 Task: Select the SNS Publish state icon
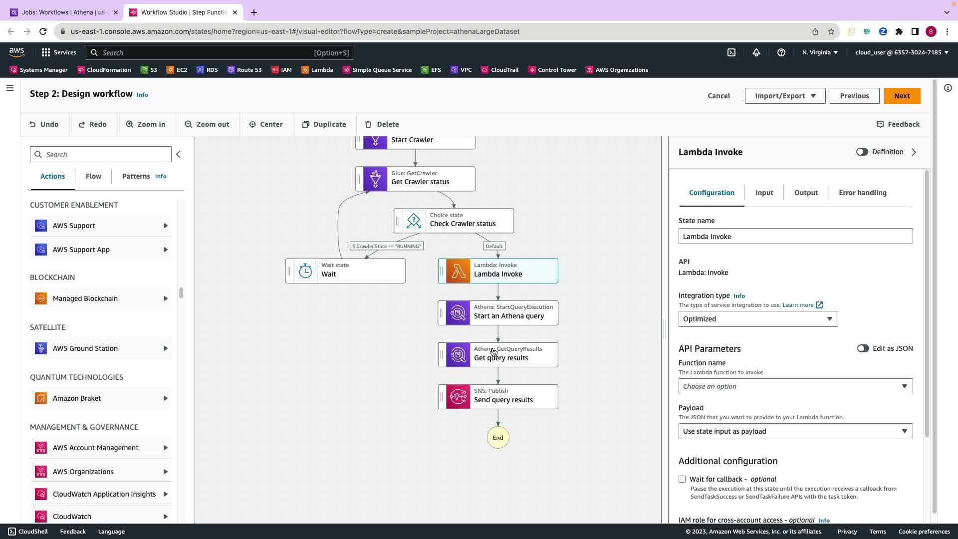458,397
